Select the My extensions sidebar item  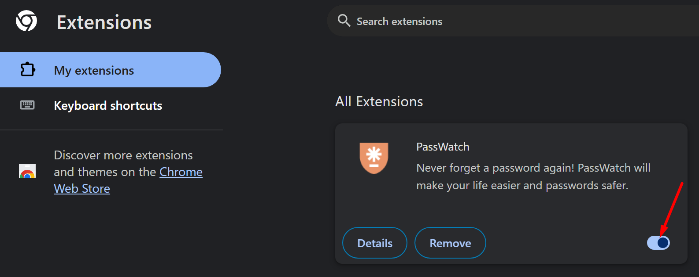[110, 70]
